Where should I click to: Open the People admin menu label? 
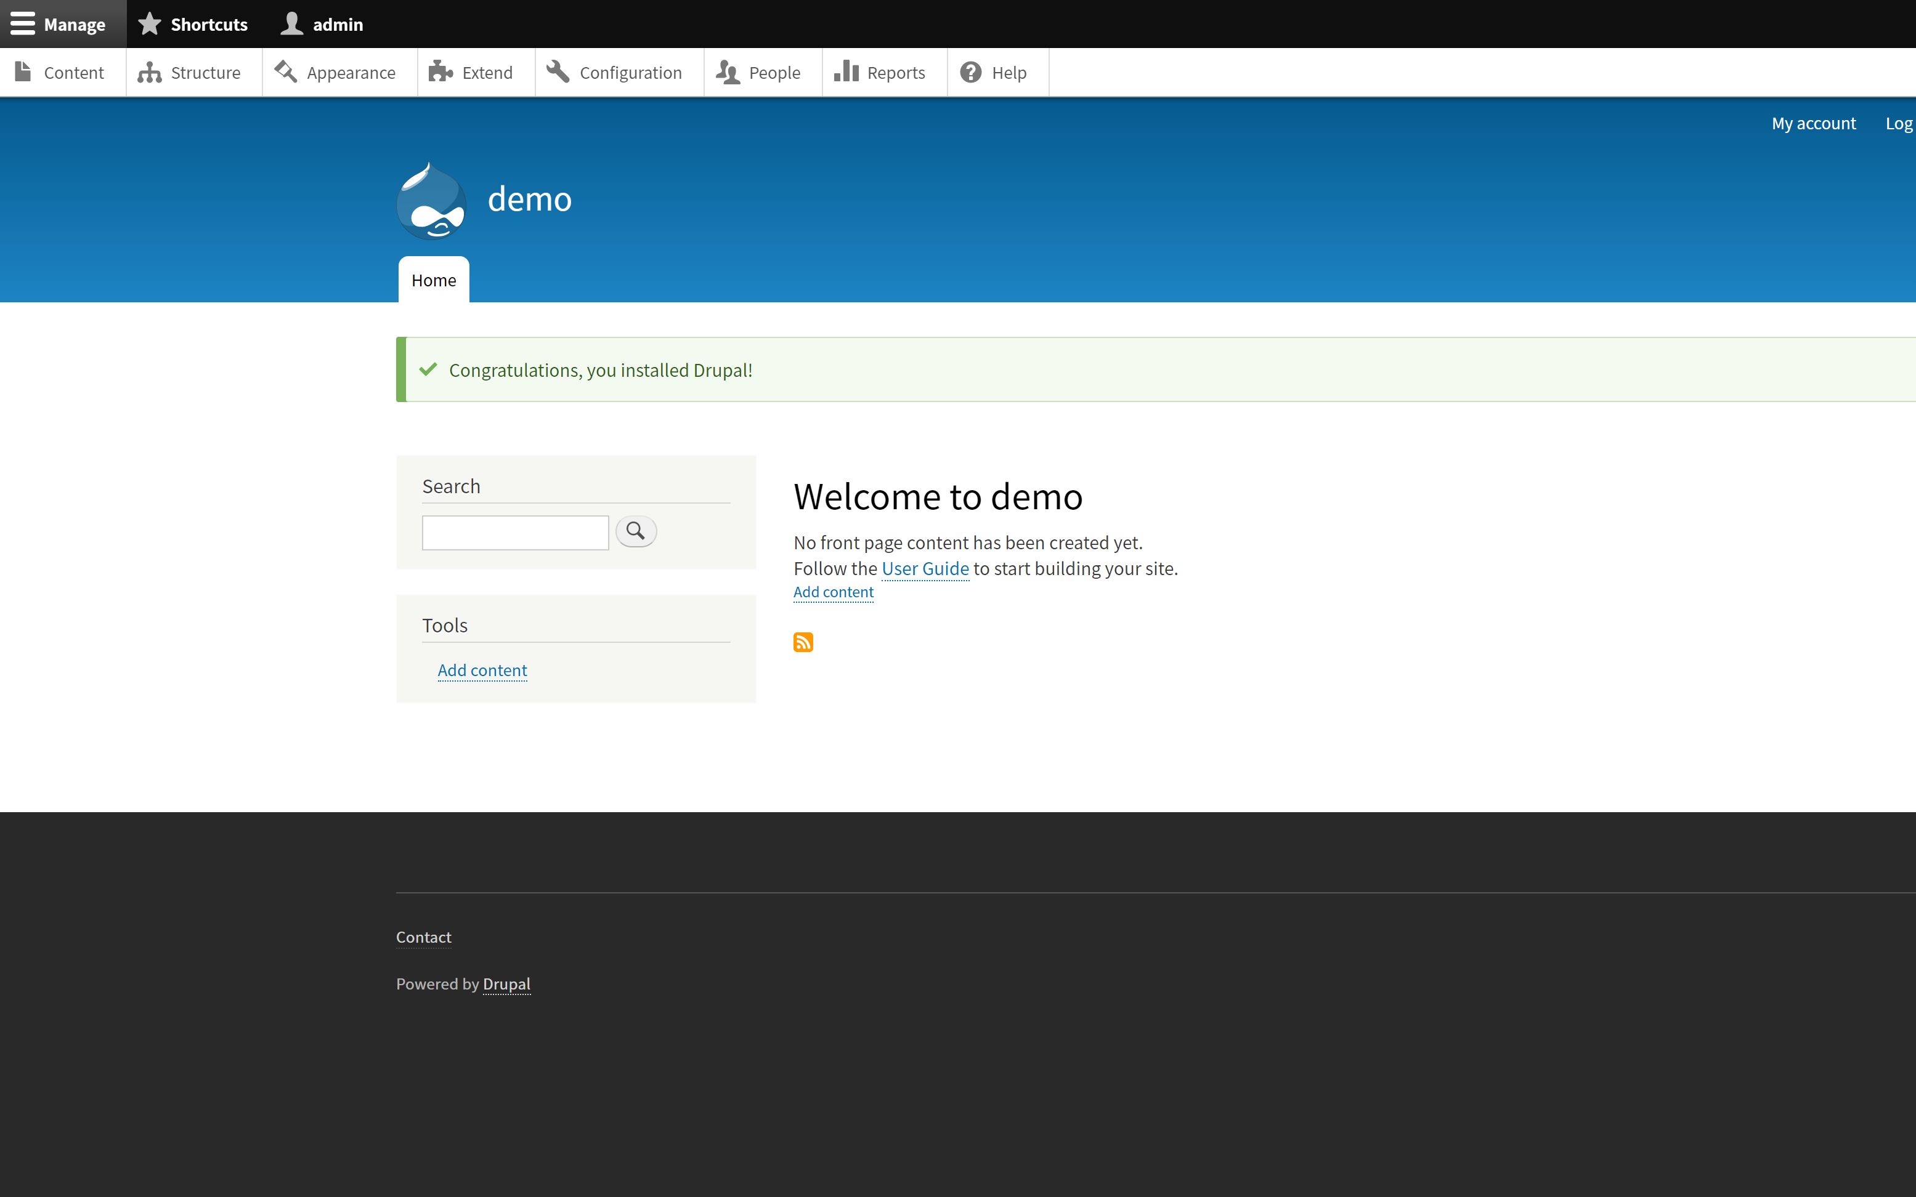click(774, 73)
